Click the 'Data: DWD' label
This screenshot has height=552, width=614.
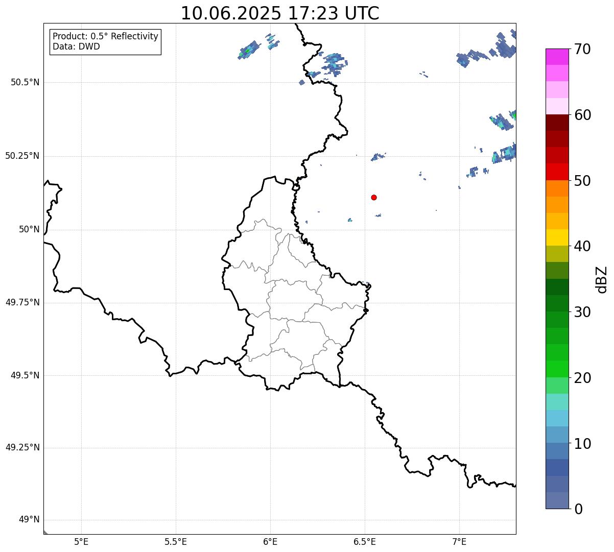(76, 46)
